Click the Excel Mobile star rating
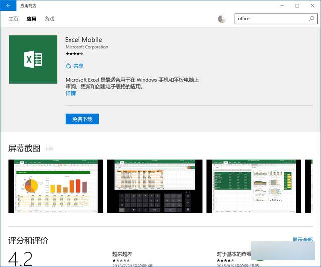 point(74,54)
